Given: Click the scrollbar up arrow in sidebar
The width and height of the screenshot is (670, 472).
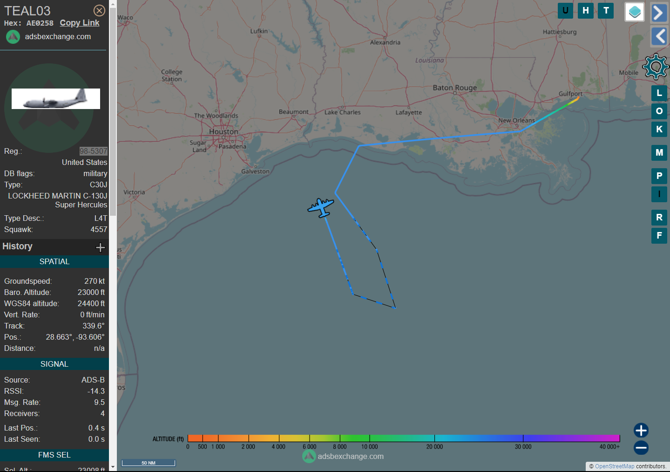Looking at the screenshot, I should point(113,4).
